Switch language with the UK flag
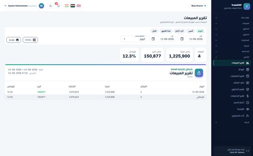This screenshot has width=253, height=156. pyautogui.click(x=79, y=6)
